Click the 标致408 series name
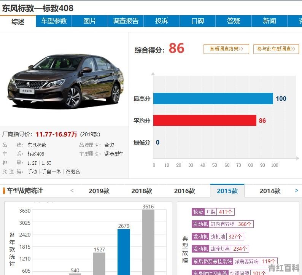Image resolution: width=302 pixels, height=275 pixels. 36,154
